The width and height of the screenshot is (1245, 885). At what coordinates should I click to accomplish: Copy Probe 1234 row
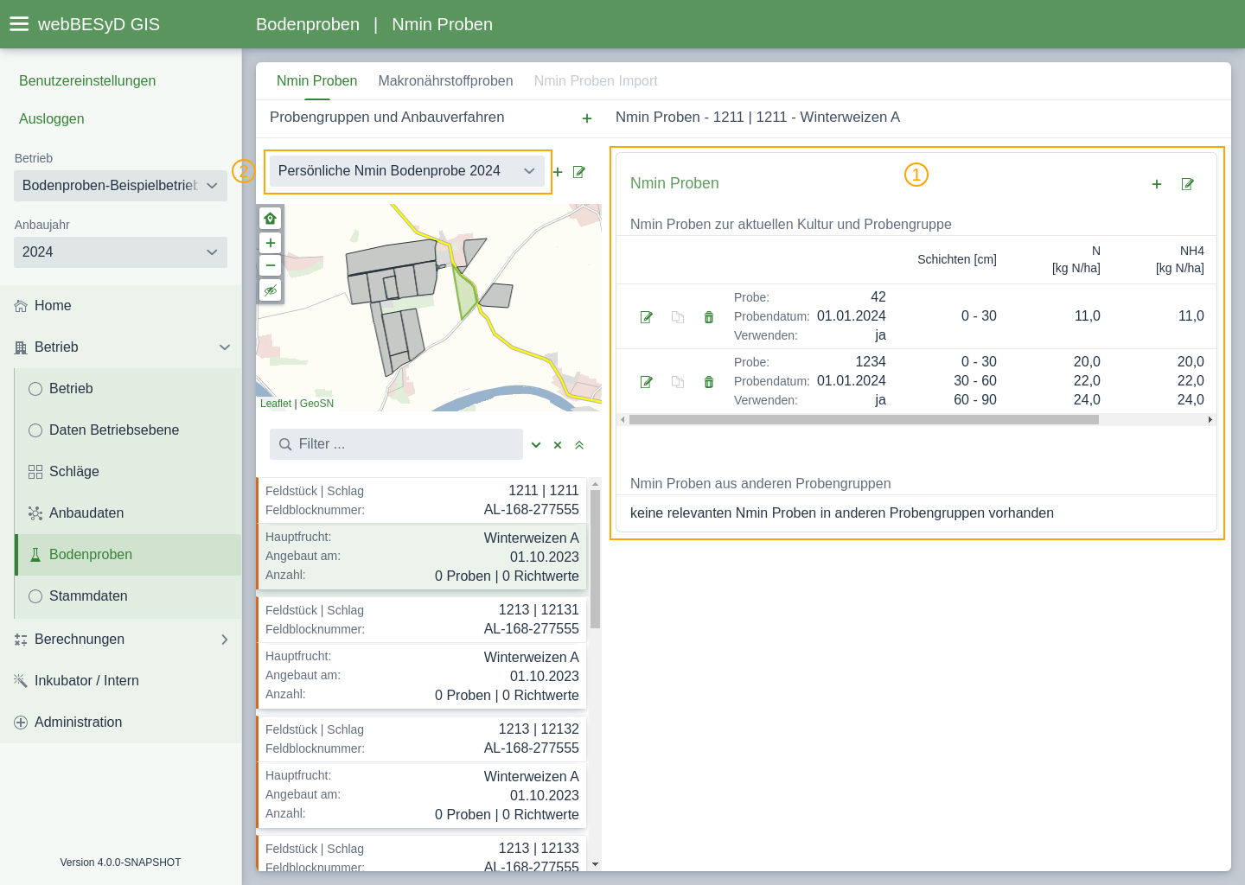click(678, 382)
